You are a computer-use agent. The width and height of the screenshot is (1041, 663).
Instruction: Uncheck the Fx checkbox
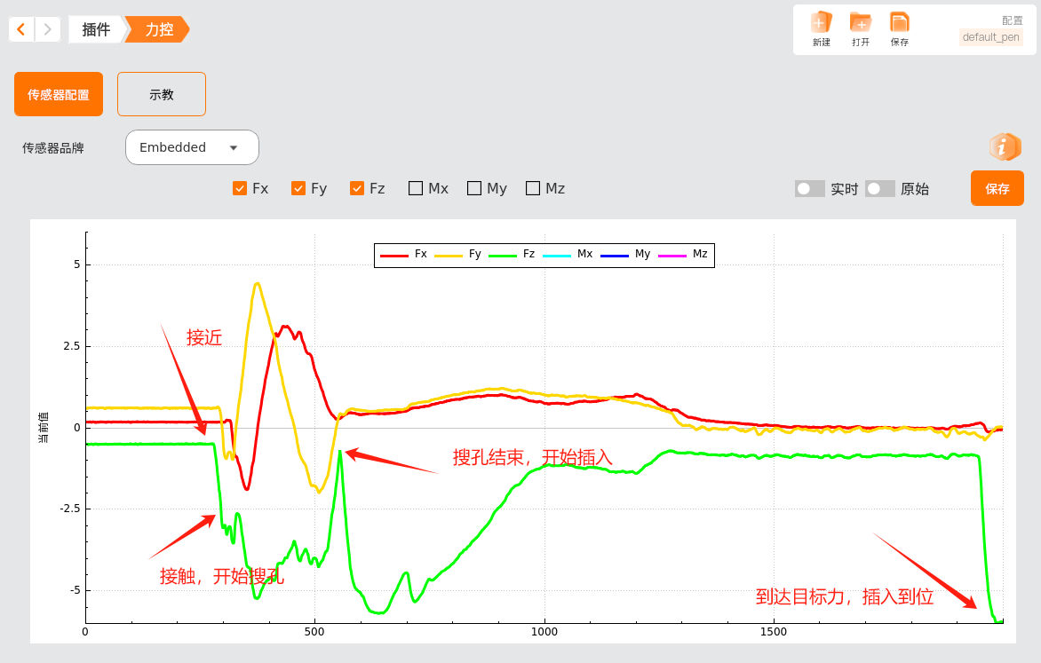tap(240, 188)
